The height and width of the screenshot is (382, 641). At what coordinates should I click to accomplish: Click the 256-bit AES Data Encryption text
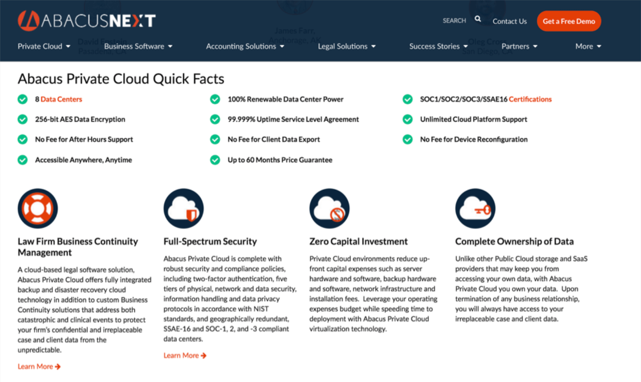(80, 119)
